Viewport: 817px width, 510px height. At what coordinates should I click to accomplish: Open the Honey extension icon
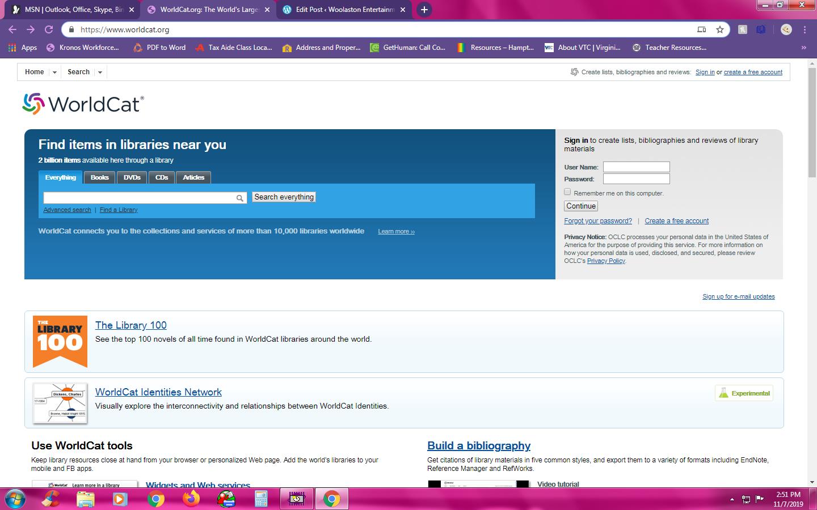(743, 29)
